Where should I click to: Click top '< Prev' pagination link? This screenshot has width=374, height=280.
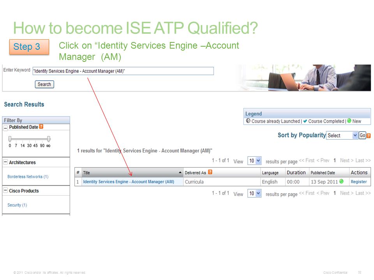(323, 161)
